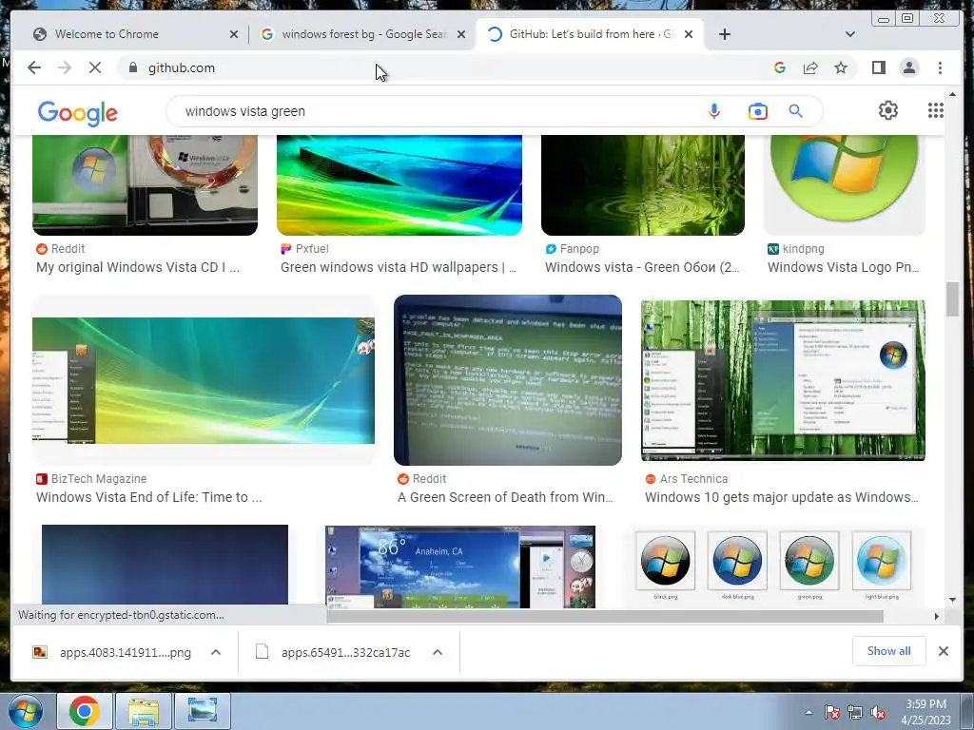Open 'Windows Vista Logo Png' kindpng result
The image size is (974, 730).
coord(844,267)
